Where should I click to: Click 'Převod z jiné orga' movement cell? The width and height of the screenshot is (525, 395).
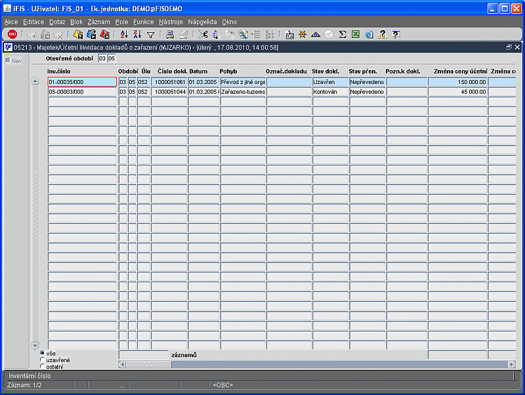[x=243, y=81]
